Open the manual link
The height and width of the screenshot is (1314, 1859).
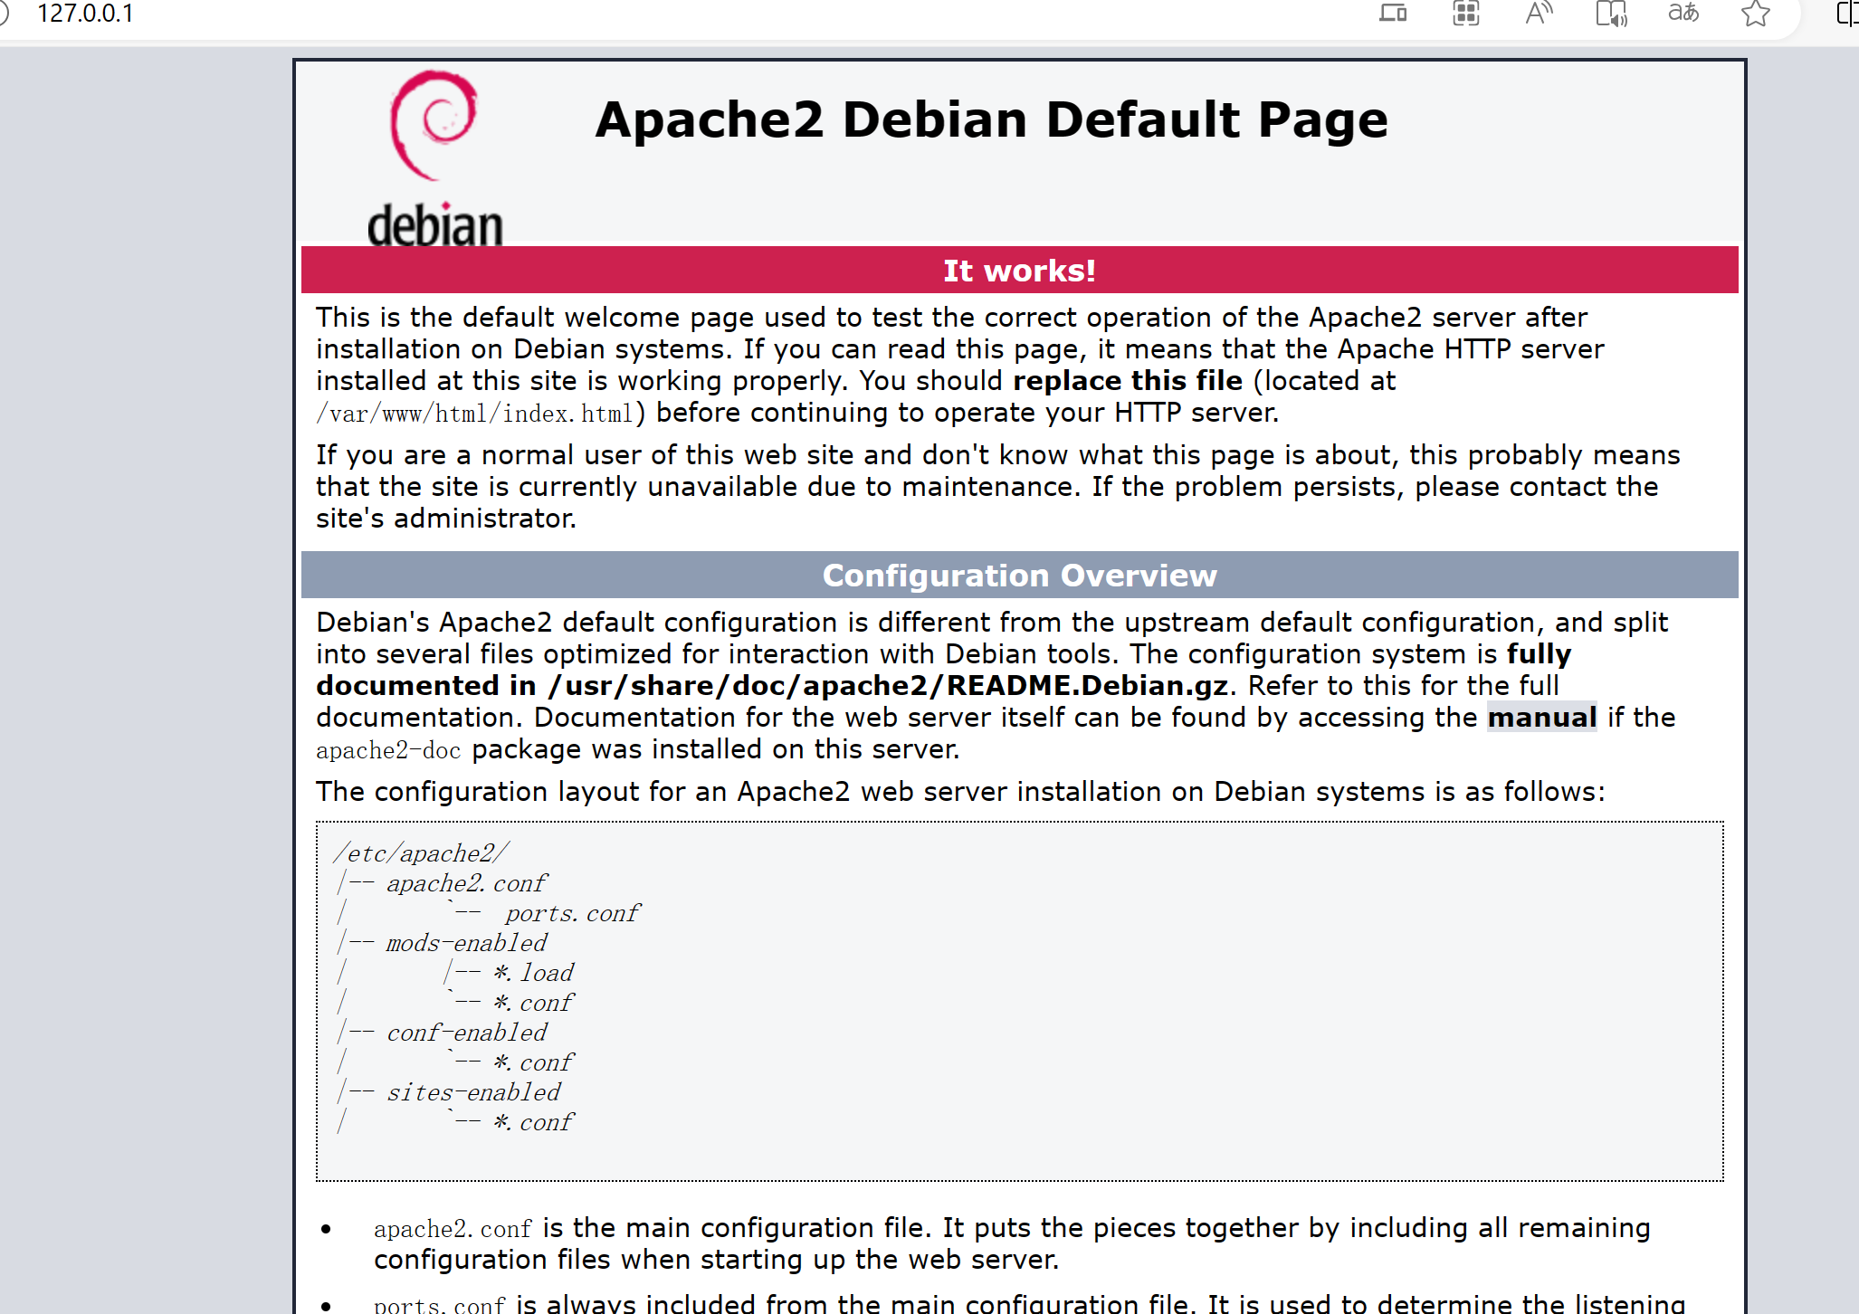click(1541, 718)
